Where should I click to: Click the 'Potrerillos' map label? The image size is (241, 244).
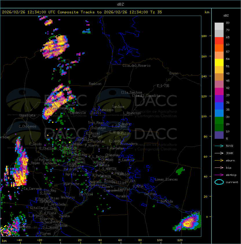(48, 160)
